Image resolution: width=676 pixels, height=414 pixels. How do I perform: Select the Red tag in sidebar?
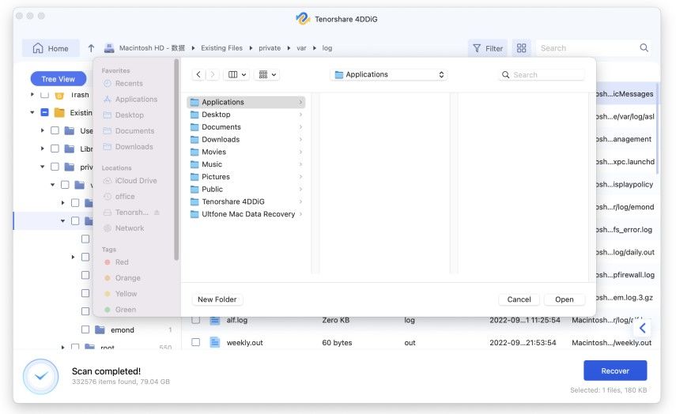[122, 262]
